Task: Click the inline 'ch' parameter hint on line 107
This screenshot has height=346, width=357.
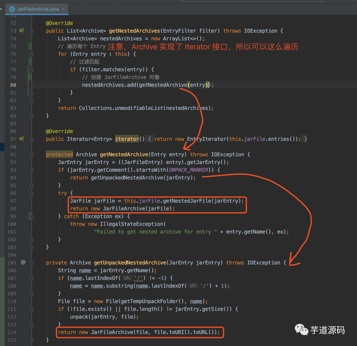Action: pyautogui.click(x=127, y=278)
